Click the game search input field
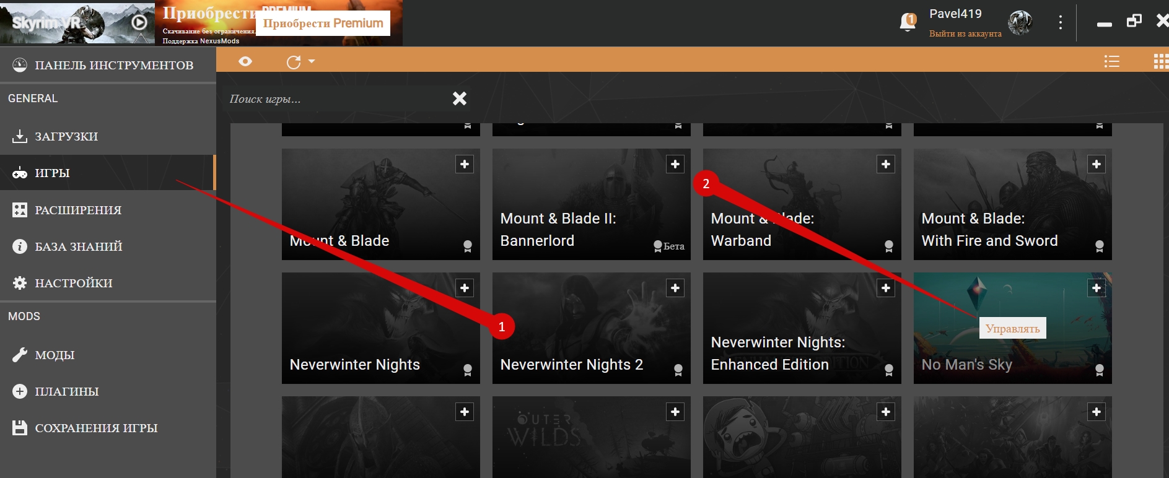 tap(338, 99)
